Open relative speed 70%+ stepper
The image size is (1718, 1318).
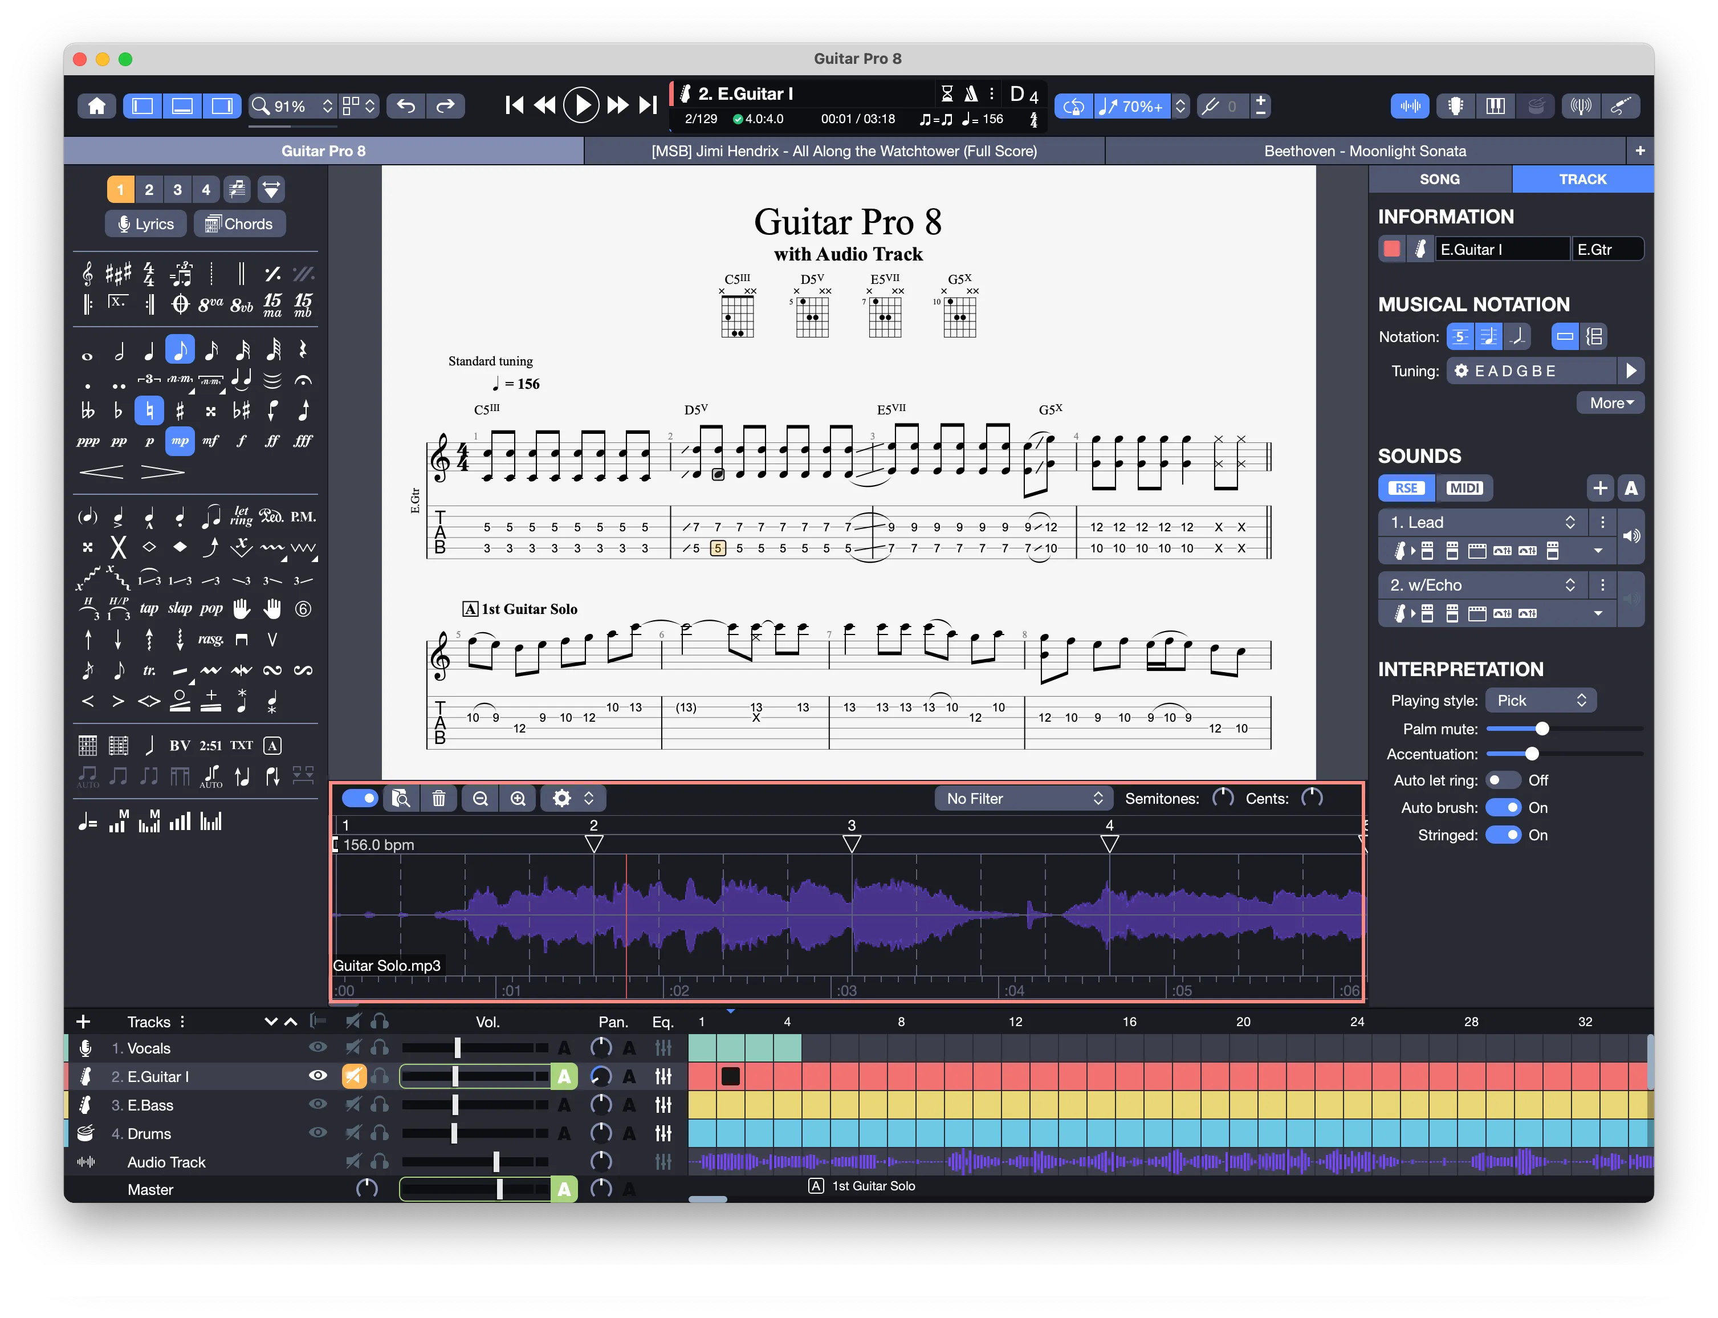pyautogui.click(x=1180, y=106)
